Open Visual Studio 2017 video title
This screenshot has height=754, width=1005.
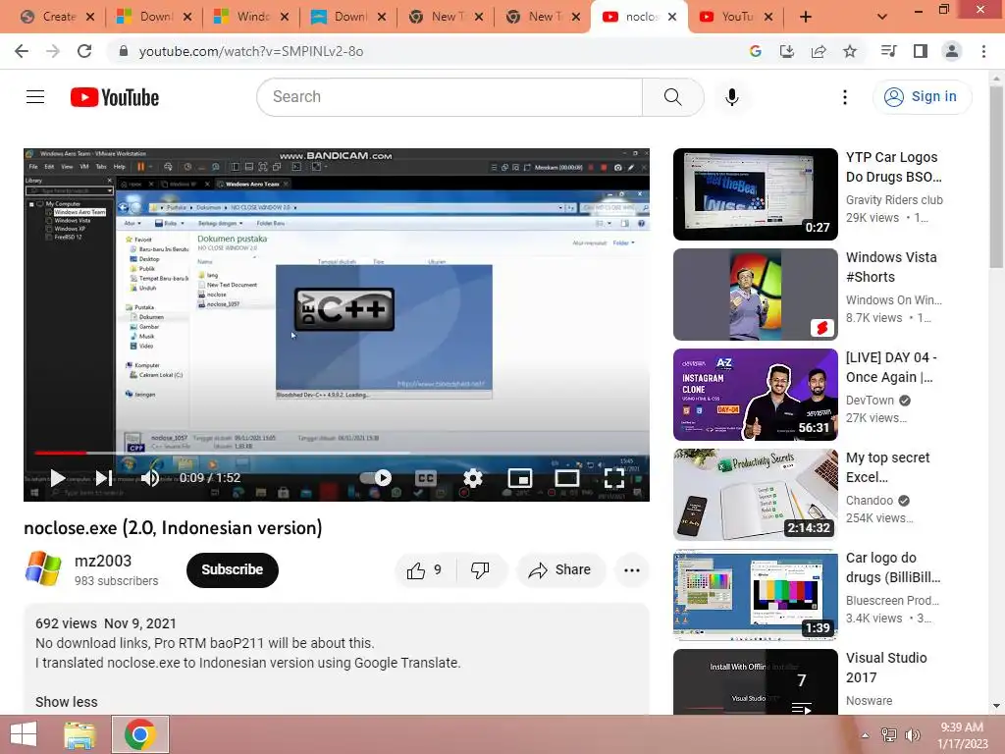886,668
